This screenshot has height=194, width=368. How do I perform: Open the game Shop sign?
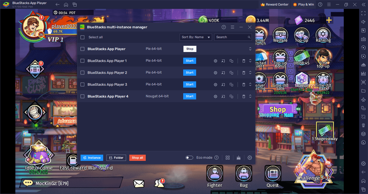point(277,111)
